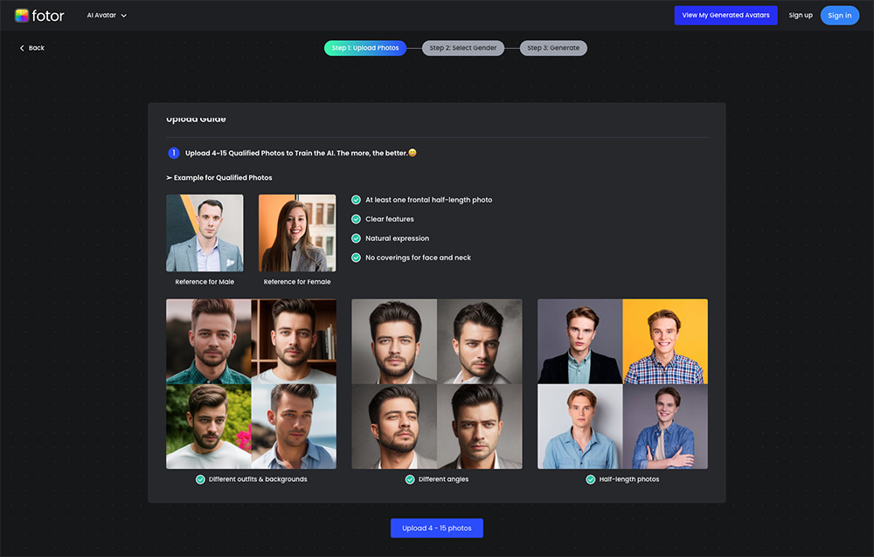
Task: Click checkmark for 'No coverings for face and neck'
Action: coord(356,258)
